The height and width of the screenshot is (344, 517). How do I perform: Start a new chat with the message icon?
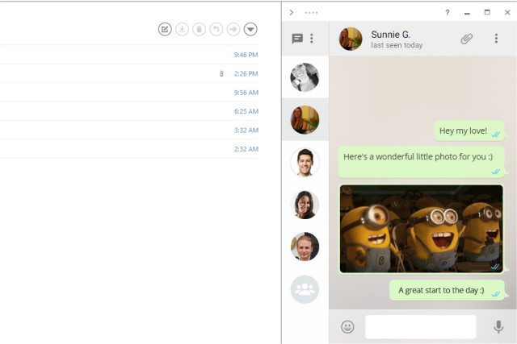[297, 39]
